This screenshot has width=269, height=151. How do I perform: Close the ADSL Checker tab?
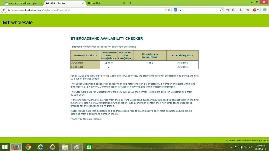click(83, 3)
